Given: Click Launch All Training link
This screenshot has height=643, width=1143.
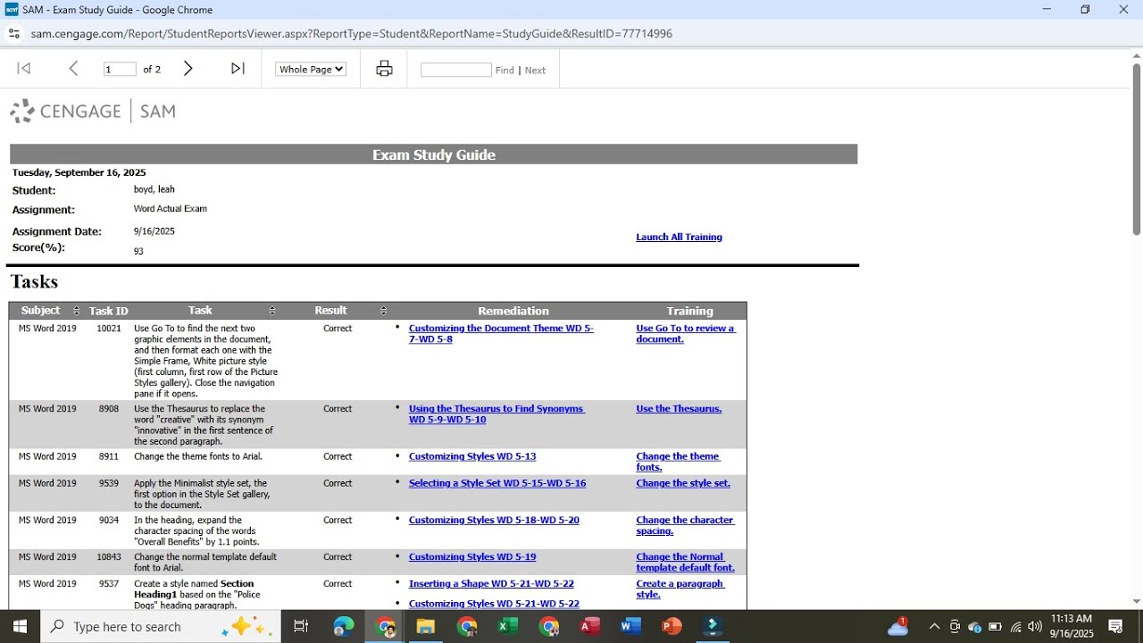Looking at the screenshot, I should pyautogui.click(x=679, y=237).
